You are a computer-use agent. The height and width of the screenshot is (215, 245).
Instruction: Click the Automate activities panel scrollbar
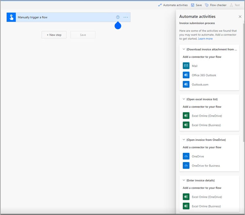pyautogui.click(x=244, y=82)
